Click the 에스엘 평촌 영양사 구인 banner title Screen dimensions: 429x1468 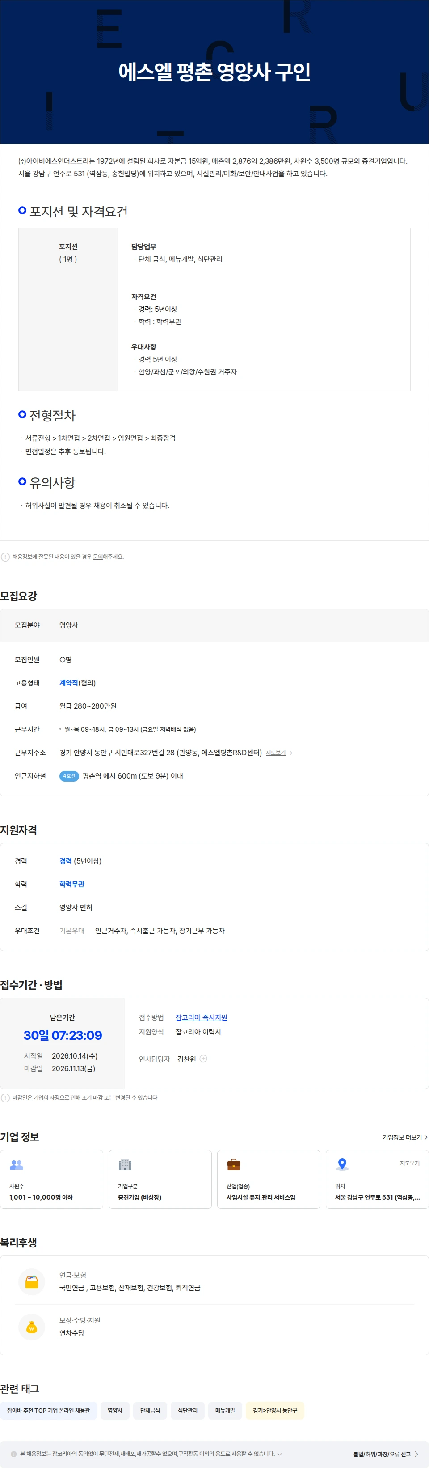tap(214, 71)
